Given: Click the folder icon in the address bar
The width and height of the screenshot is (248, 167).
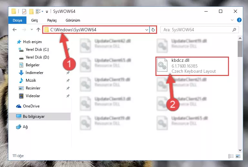Looking at the screenshot, I should (46, 30).
